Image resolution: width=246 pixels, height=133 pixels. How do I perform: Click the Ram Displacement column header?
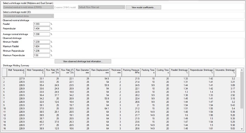[x=100, y=72]
